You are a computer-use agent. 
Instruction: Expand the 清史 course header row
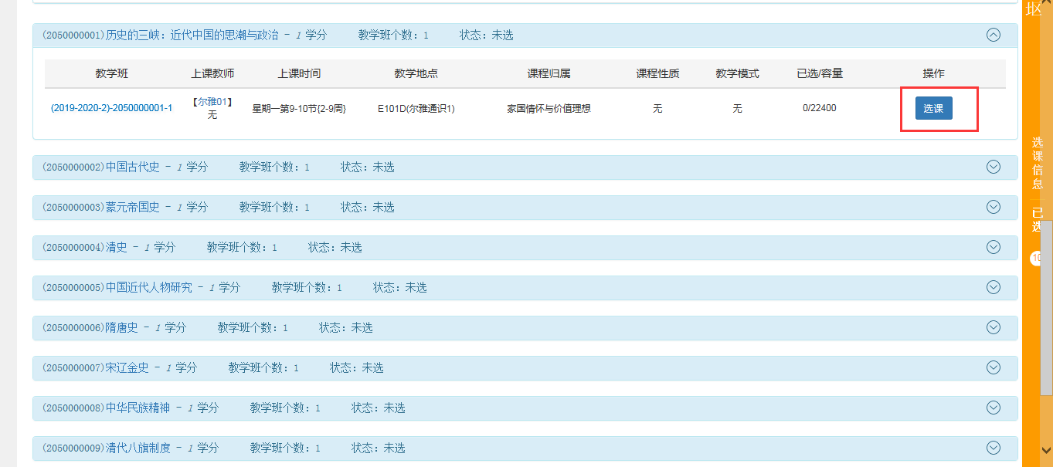coord(464,248)
